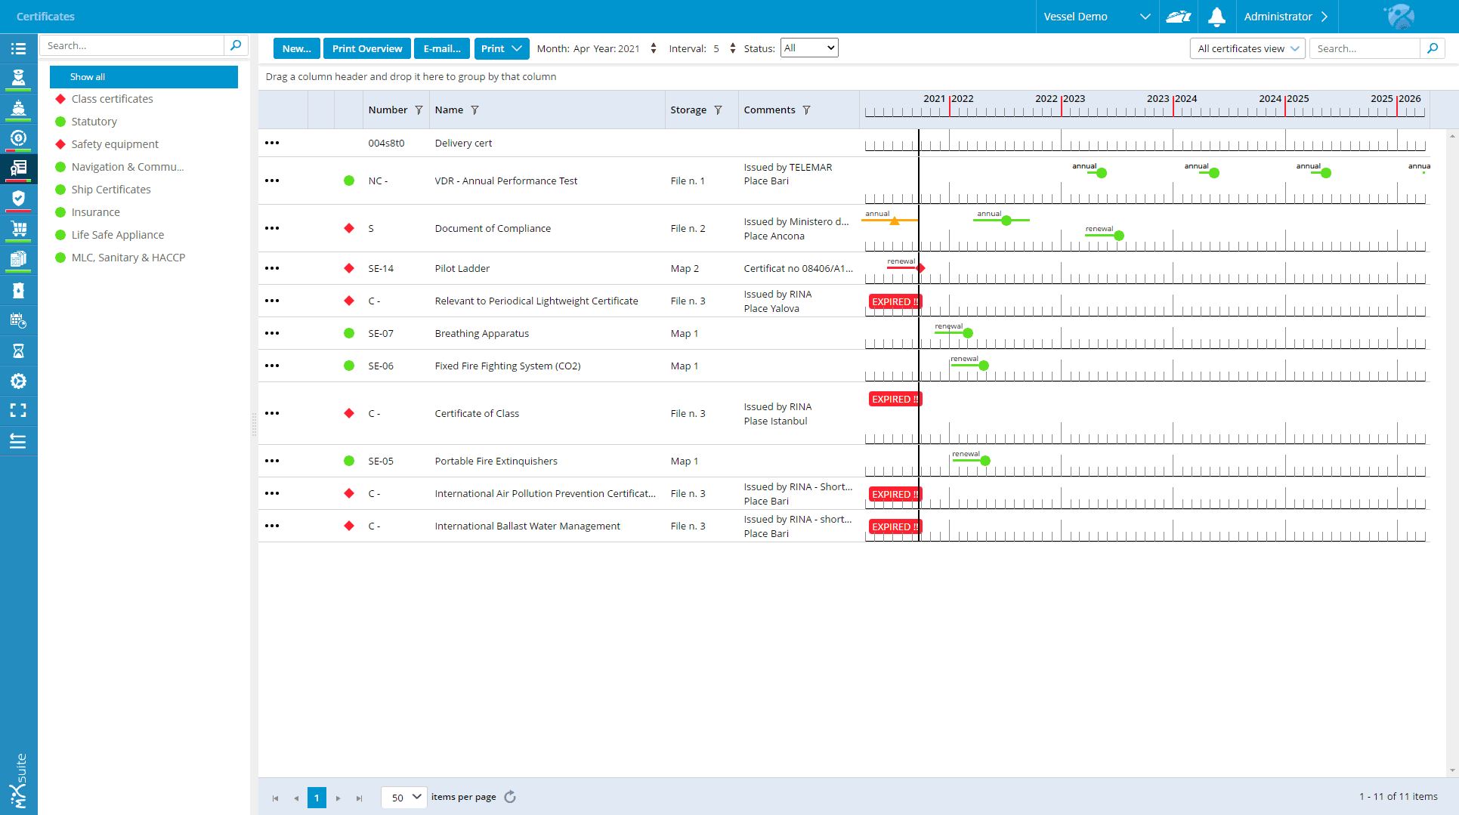Filter the Comments column
The width and height of the screenshot is (1459, 815).
coord(806,110)
